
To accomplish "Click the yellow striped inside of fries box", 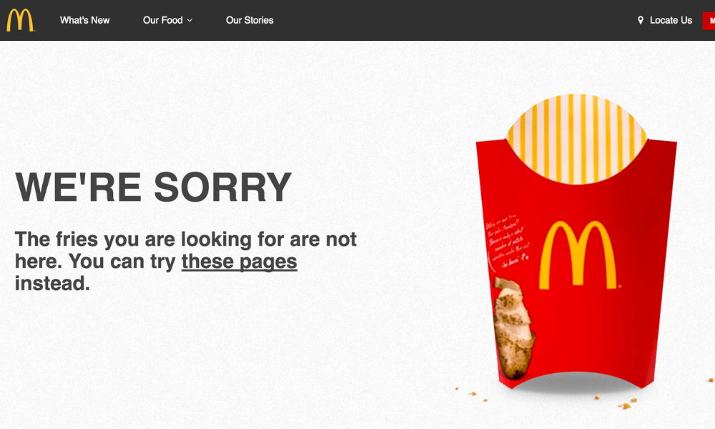I will click(576, 137).
